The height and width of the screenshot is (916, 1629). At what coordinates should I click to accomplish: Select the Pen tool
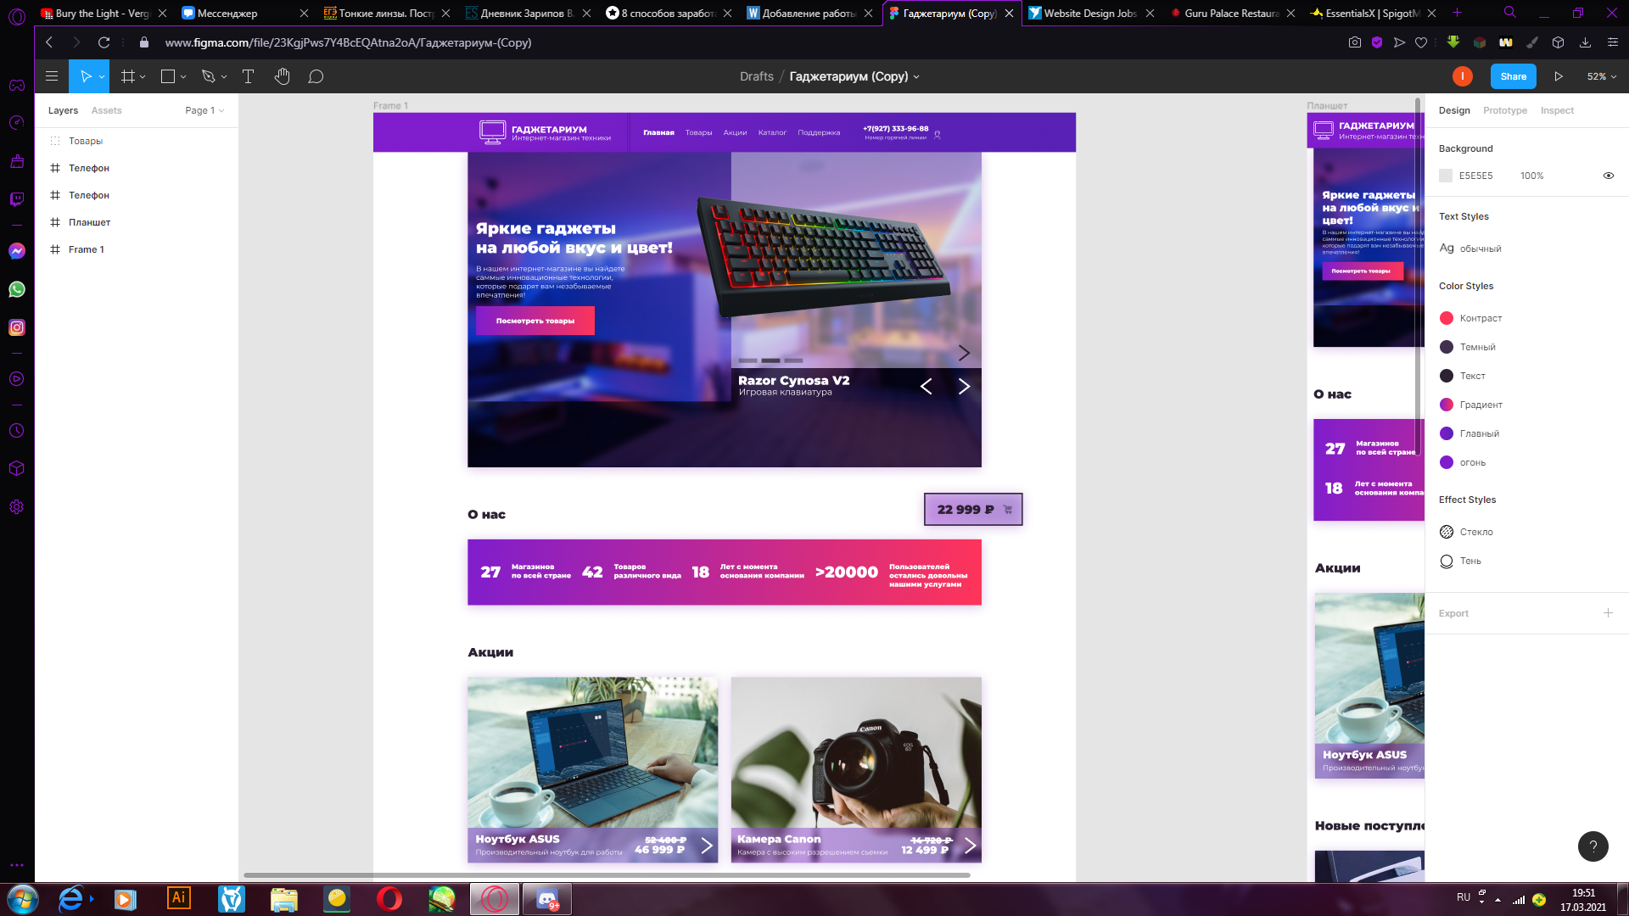pos(208,76)
